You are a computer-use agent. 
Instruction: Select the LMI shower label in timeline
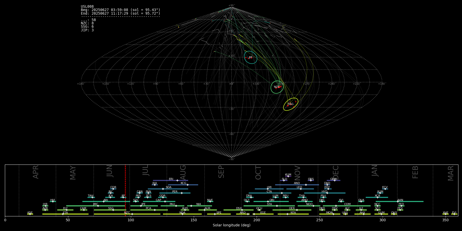point(269,187)
